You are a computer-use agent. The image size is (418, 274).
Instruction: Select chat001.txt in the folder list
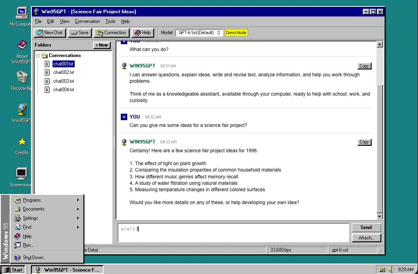[x=64, y=64]
